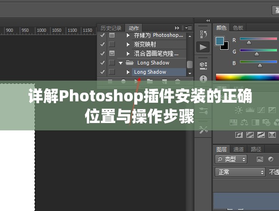Add a Levels adjustment (histogram icon)
279x211 pixels.
tap(250, 110)
